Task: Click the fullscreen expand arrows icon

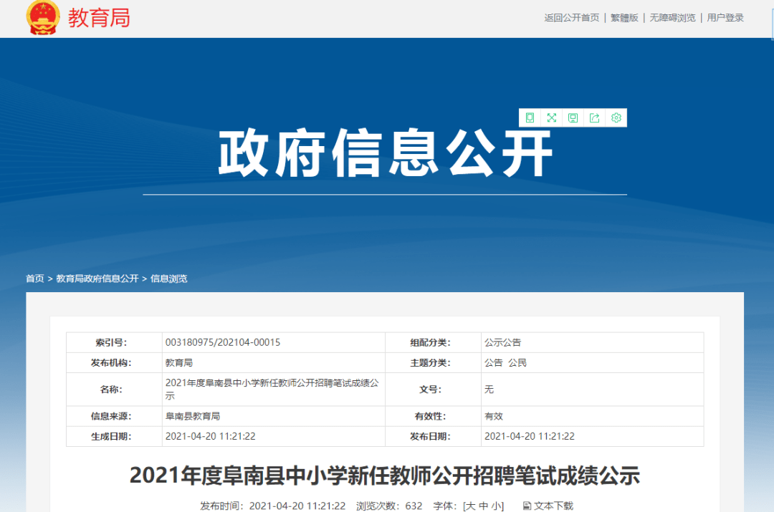Action: 551,118
